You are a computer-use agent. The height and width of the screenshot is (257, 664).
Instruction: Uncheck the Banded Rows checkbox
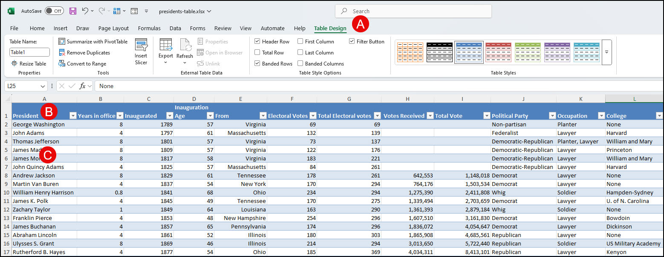coord(257,64)
